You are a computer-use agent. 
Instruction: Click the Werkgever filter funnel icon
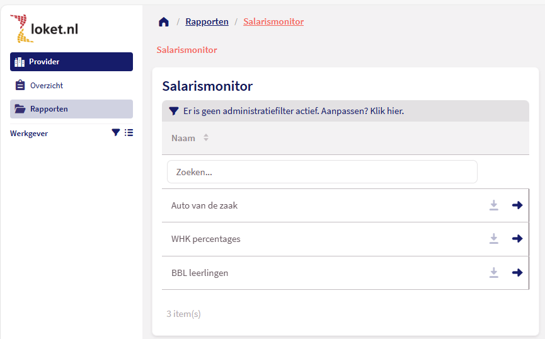click(x=115, y=133)
